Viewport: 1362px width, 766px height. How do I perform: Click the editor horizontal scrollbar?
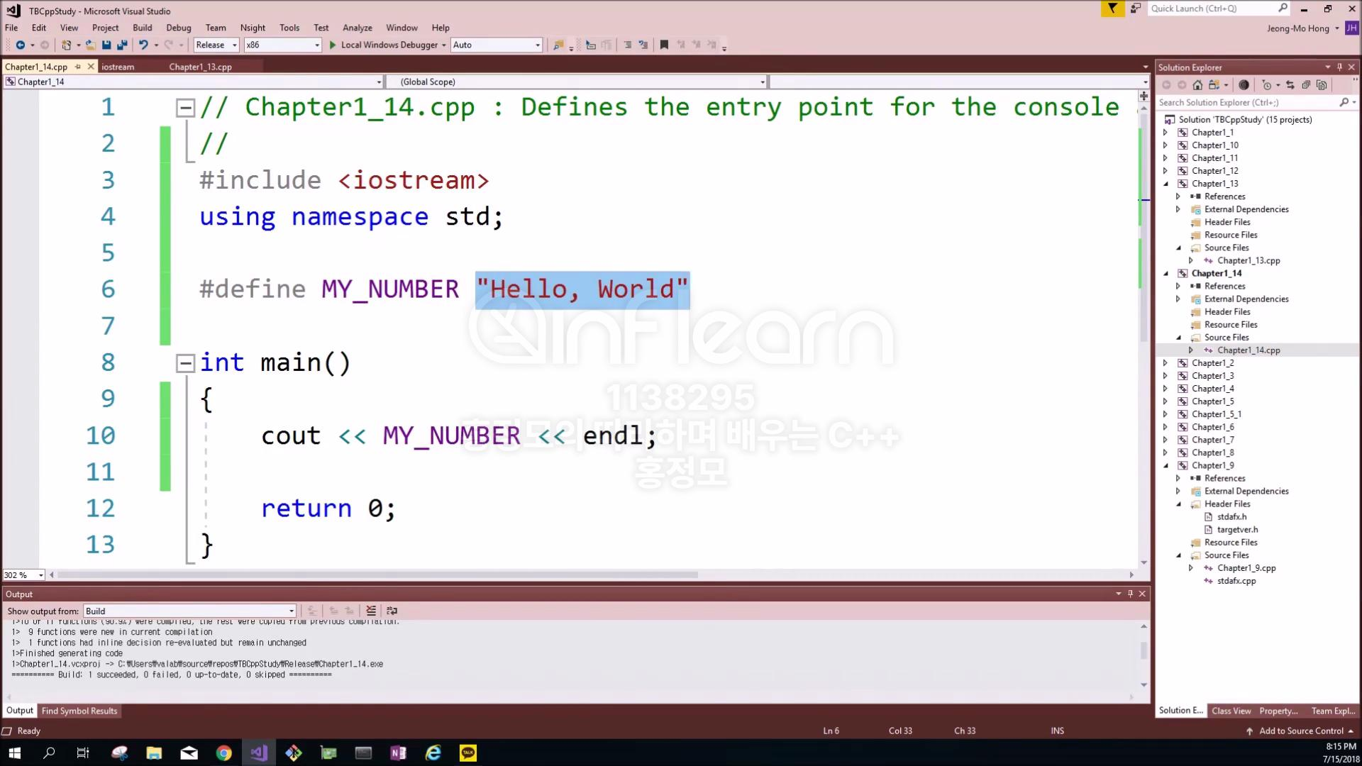tap(377, 574)
